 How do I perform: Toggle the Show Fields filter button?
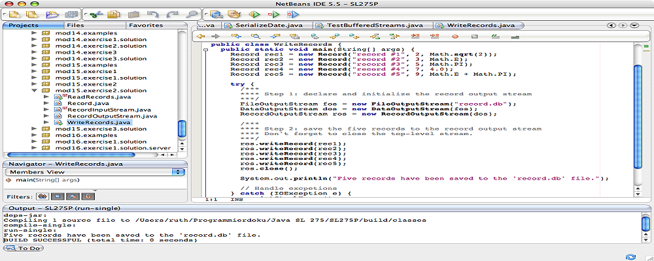(57, 196)
